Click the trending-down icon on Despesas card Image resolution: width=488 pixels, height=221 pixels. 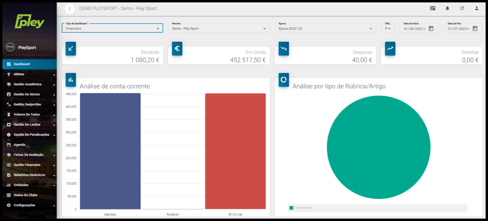pyautogui.click(x=284, y=48)
